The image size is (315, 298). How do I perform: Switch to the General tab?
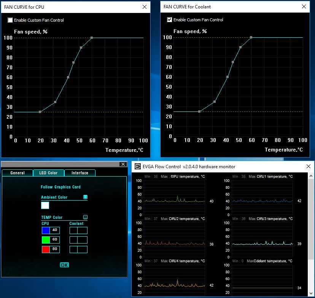(x=17, y=173)
